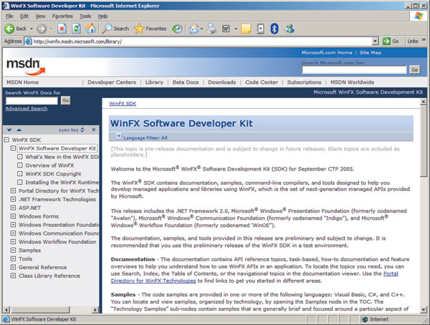Open the Favorites menu
Screen dimensions: 430x325
coord(62,16)
